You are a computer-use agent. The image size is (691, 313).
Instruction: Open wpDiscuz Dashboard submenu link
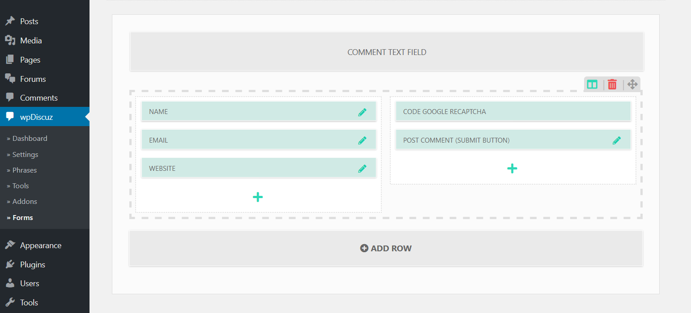coord(30,139)
